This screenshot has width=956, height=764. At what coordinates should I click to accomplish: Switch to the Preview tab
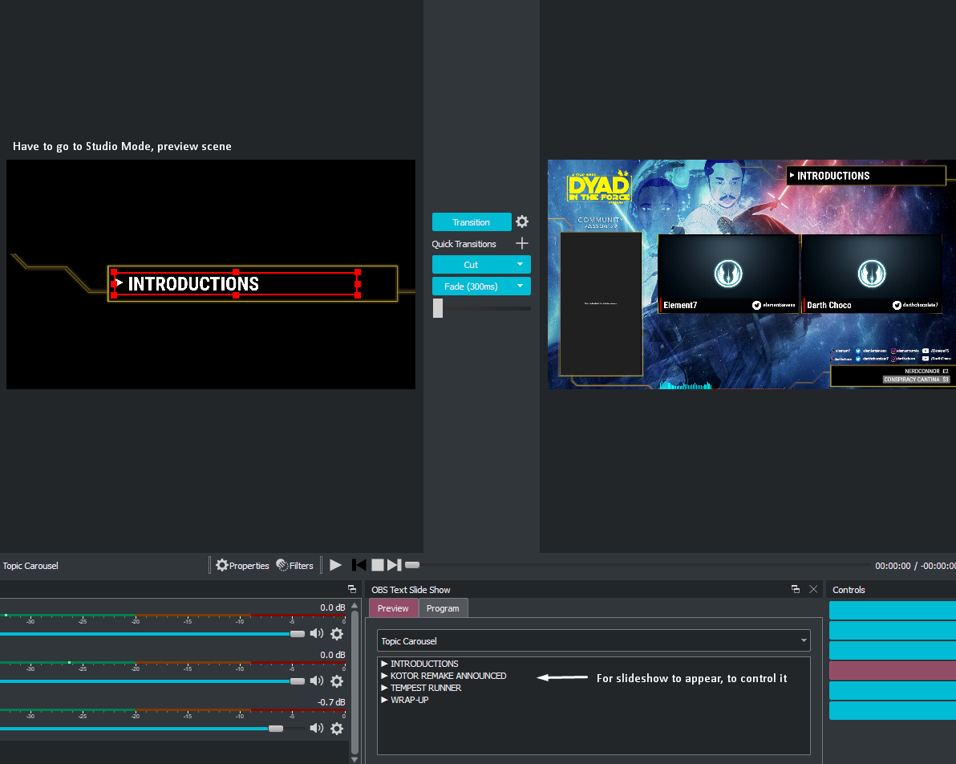click(393, 608)
